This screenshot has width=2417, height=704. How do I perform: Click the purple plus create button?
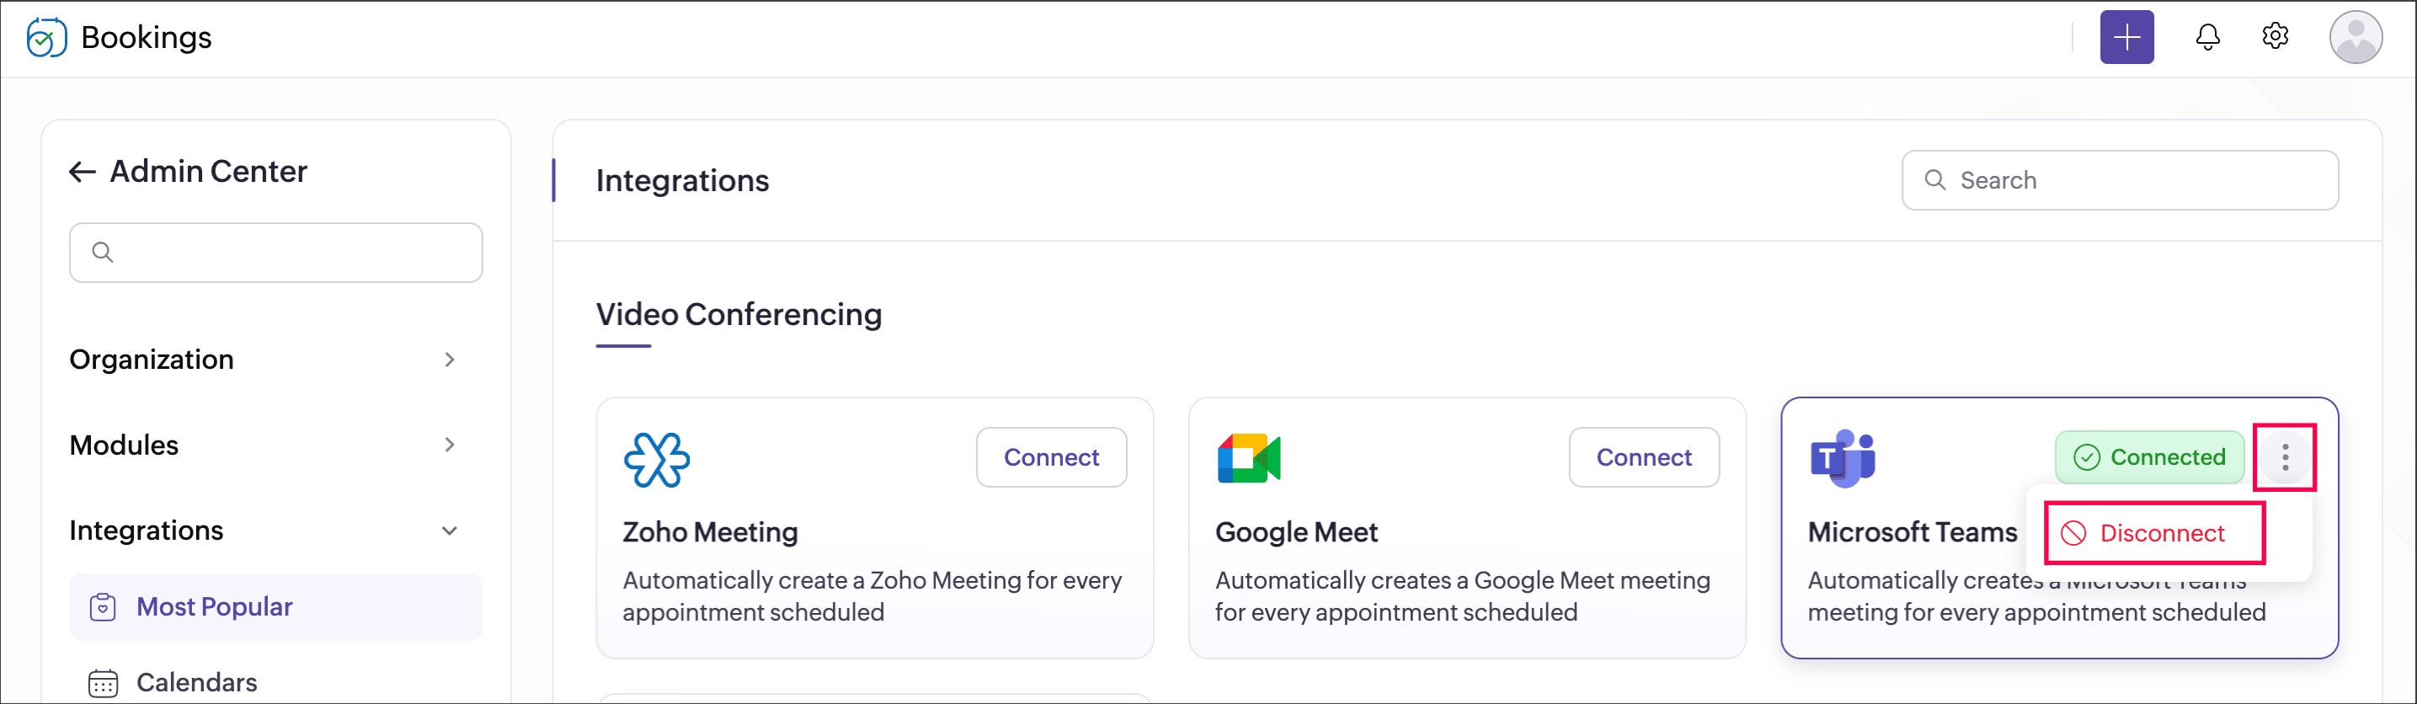coord(2126,38)
